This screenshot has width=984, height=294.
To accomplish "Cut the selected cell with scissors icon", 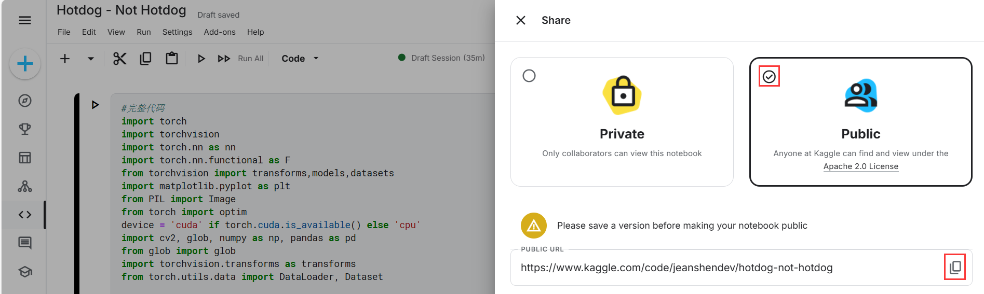I will click(x=120, y=59).
